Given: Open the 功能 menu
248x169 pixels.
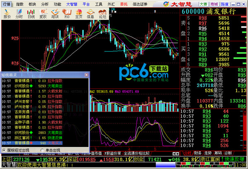Looking at the screenshot, I should pyautogui.click(x=57, y=4).
